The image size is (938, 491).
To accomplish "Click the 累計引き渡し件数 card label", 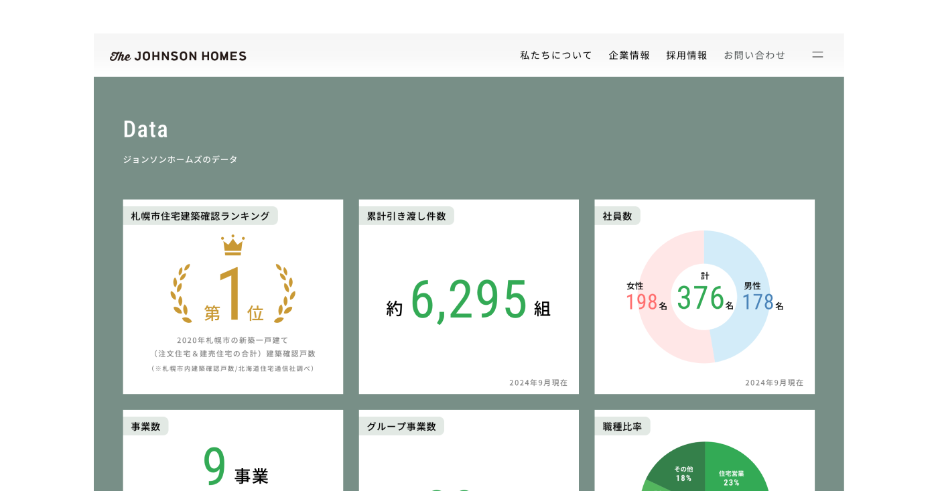I will tap(406, 216).
